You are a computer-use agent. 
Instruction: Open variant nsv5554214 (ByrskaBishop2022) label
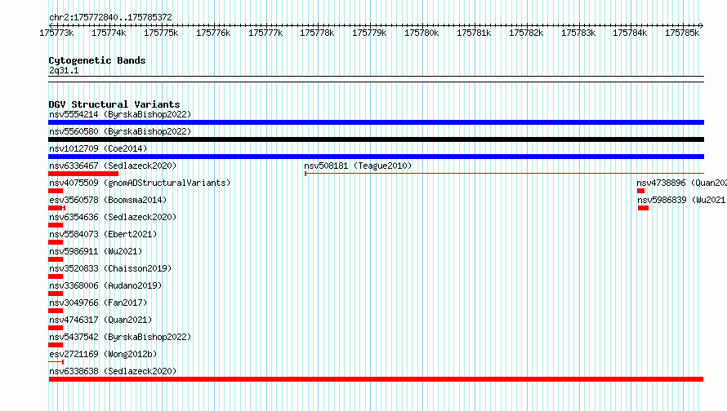click(120, 114)
